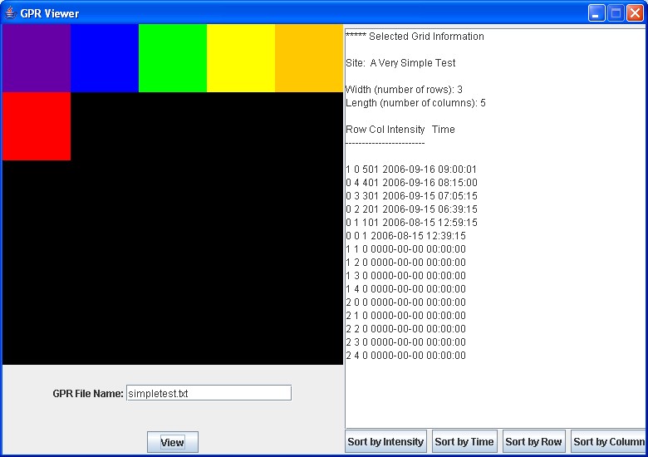
Task: Click the orange grid cell
Action: pos(309,58)
